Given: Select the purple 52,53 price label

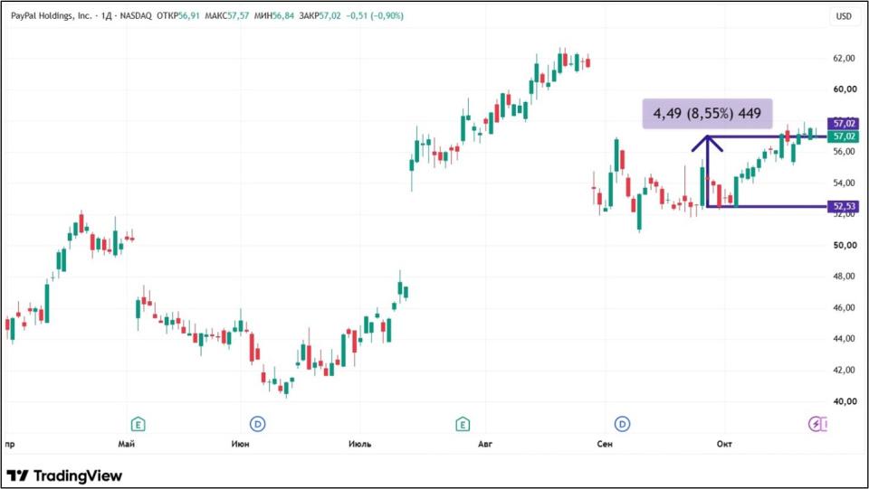Looking at the screenshot, I should (x=844, y=206).
